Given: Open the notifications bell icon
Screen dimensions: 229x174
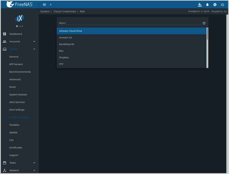Looking at the screenshot, I should click(x=207, y=5).
